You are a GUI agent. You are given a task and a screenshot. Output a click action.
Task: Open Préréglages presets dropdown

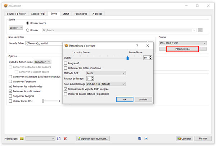[x=40, y=138]
